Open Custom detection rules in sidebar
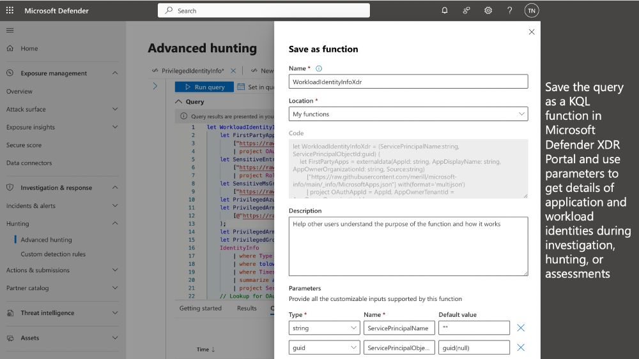This screenshot has height=359, width=639. [53, 254]
